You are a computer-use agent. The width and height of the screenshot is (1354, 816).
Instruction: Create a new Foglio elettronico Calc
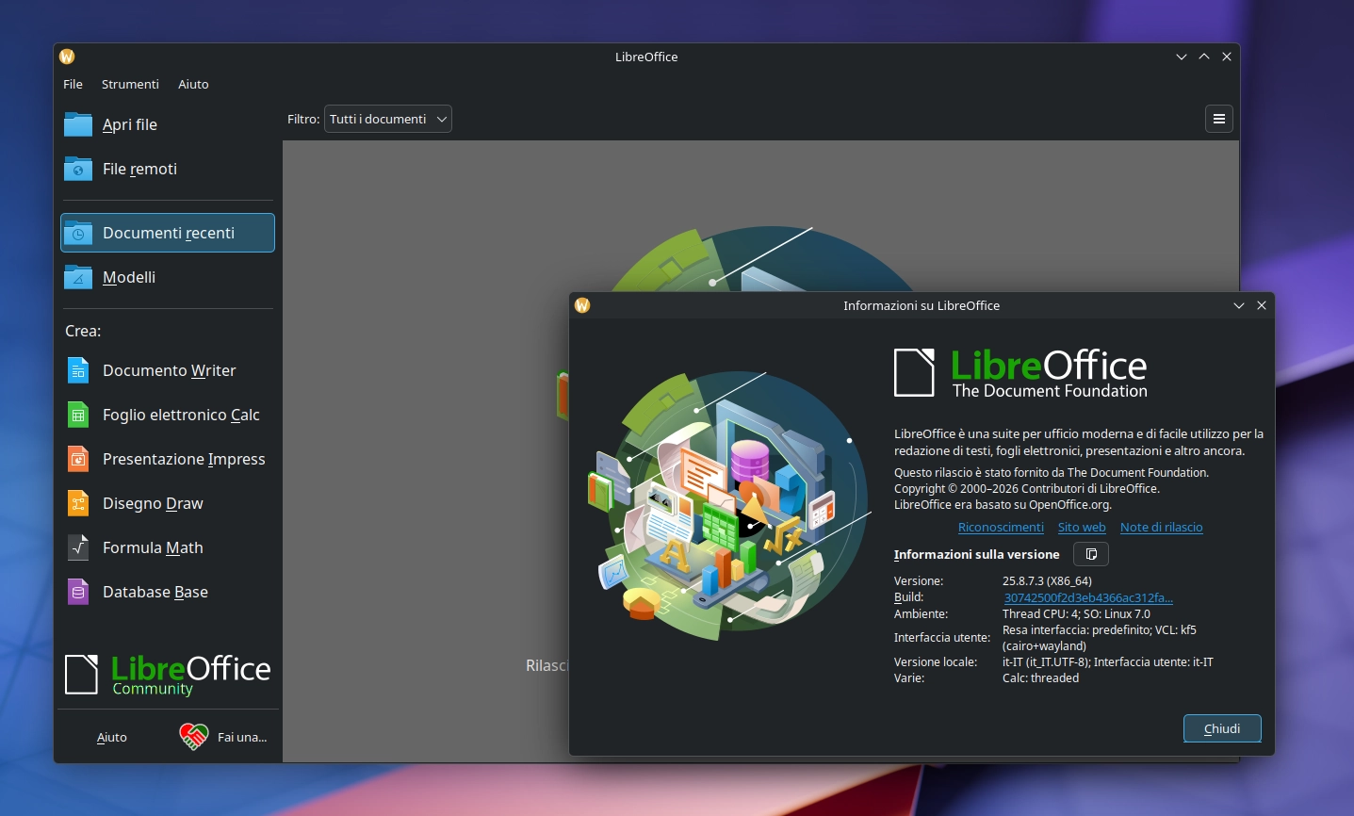point(168,415)
